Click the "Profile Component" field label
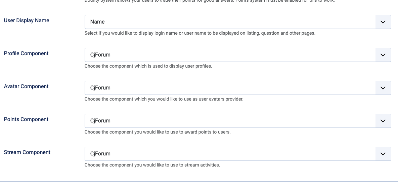The height and width of the screenshot is (182, 398). (26, 53)
